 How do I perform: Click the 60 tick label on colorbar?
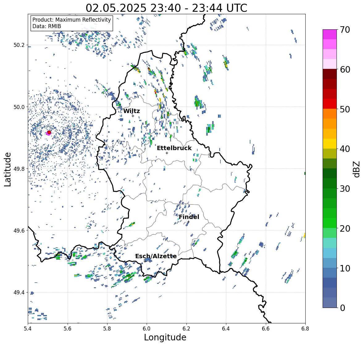click(x=345, y=69)
